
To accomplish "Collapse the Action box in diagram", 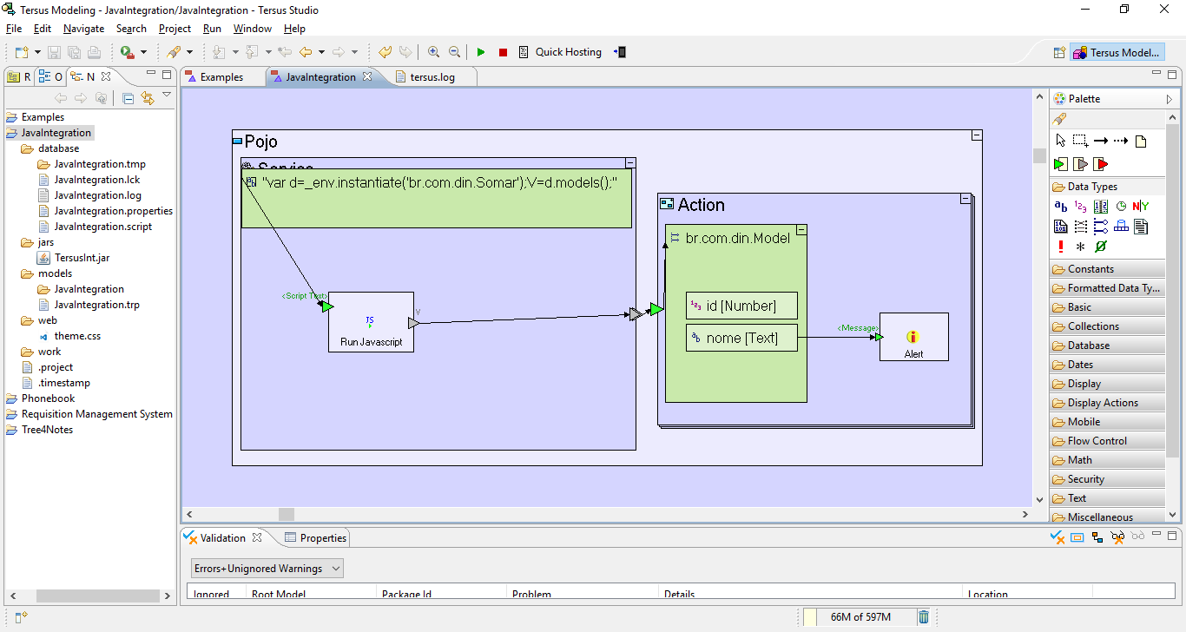I will pos(965,199).
